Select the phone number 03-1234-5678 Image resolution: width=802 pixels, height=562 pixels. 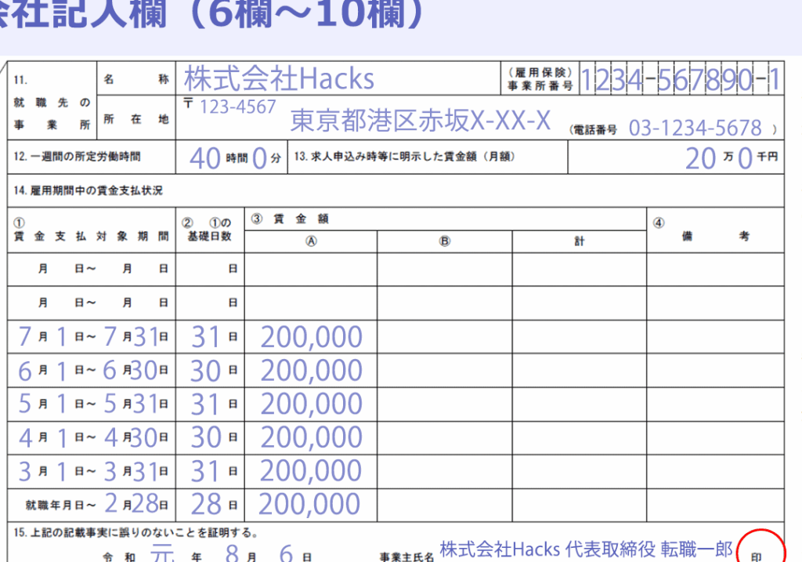695,128
